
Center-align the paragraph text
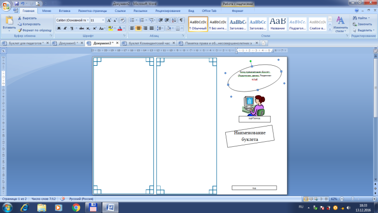(138, 28)
